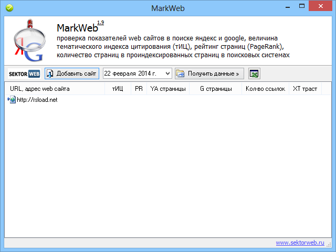This screenshot has width=336, height=252.
Task: Click the XT траст column header
Action: click(x=305, y=89)
